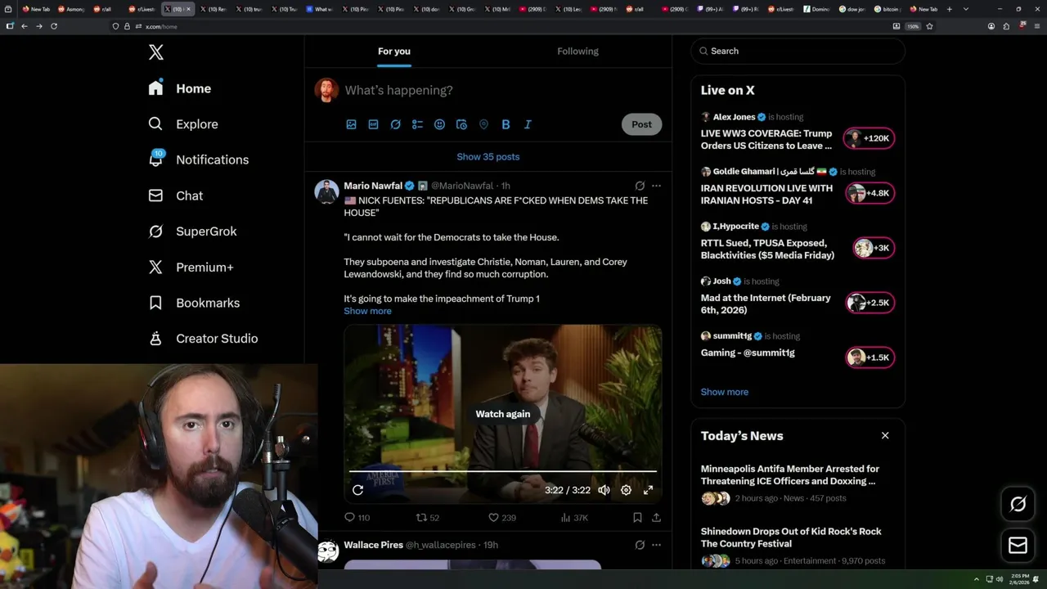The height and width of the screenshot is (589, 1047).
Task: Bookmark the Mario Nawfal post
Action: coord(637,518)
